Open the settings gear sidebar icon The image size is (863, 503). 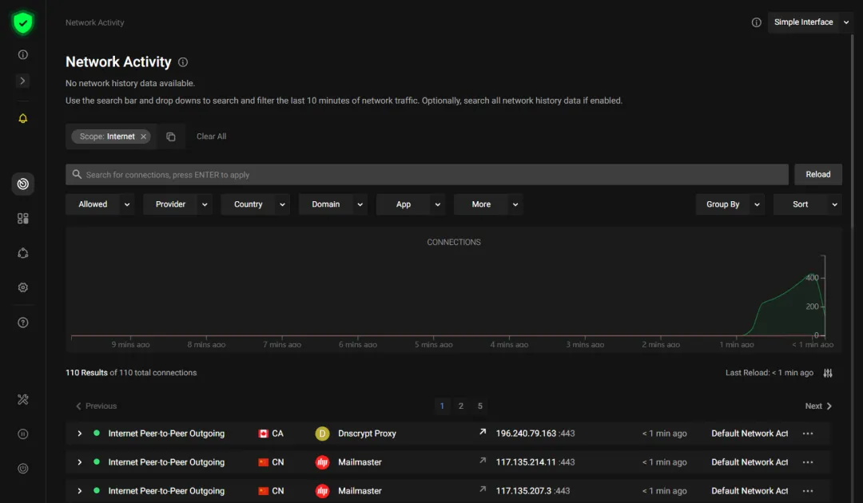point(23,287)
